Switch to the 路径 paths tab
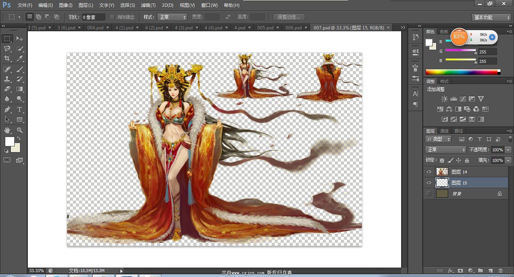 [459, 131]
